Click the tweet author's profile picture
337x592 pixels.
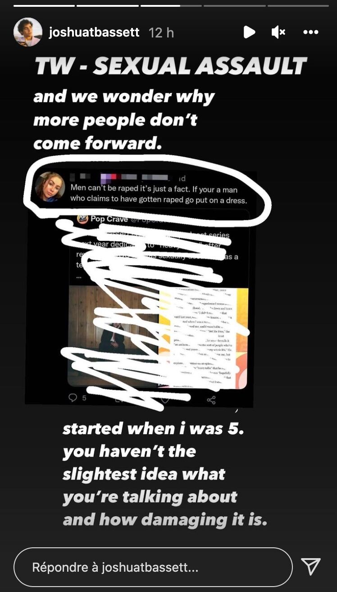click(50, 187)
